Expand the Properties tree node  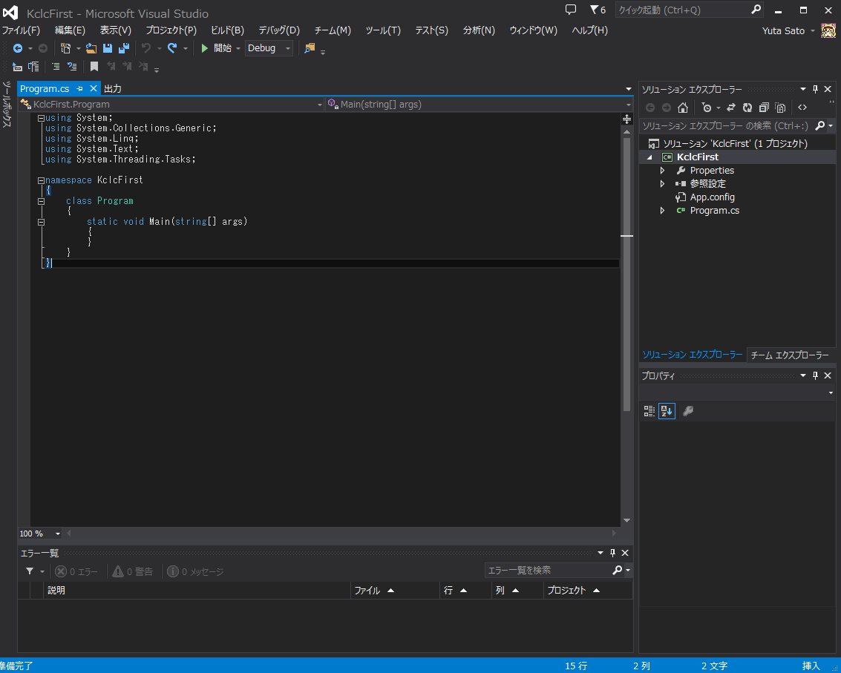[x=662, y=171]
